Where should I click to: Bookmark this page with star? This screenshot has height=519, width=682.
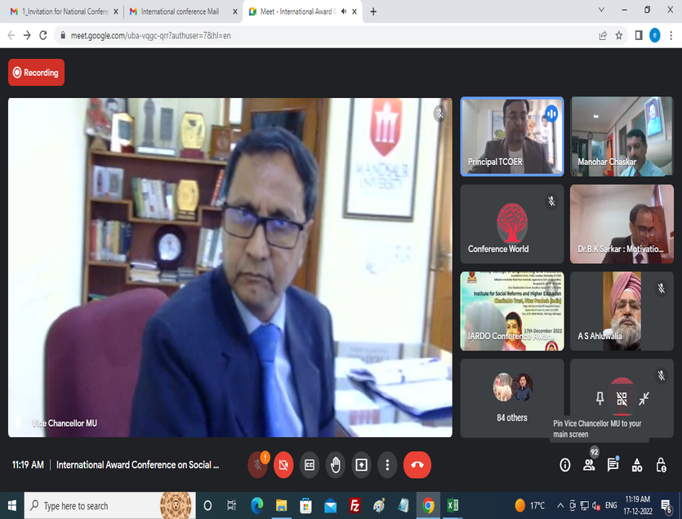coord(619,36)
